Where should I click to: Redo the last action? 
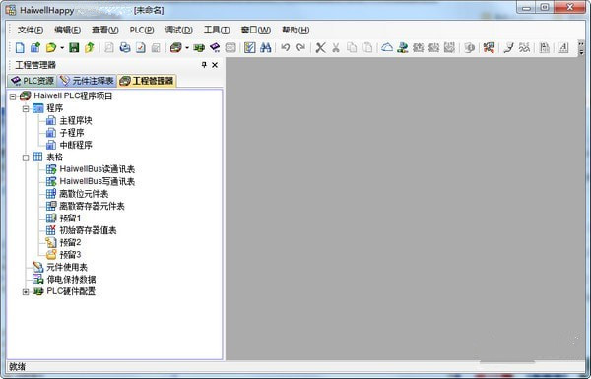click(x=300, y=48)
